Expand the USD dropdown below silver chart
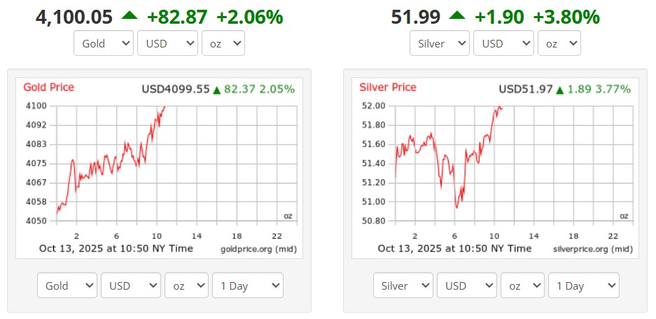The height and width of the screenshot is (319, 656). (x=467, y=285)
